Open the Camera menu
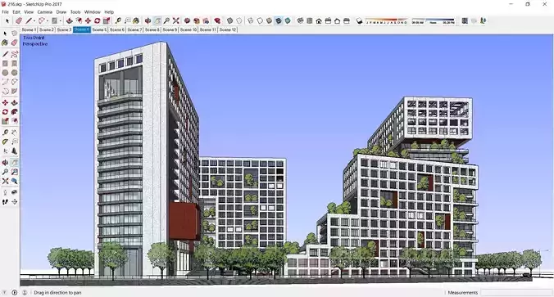 point(45,12)
